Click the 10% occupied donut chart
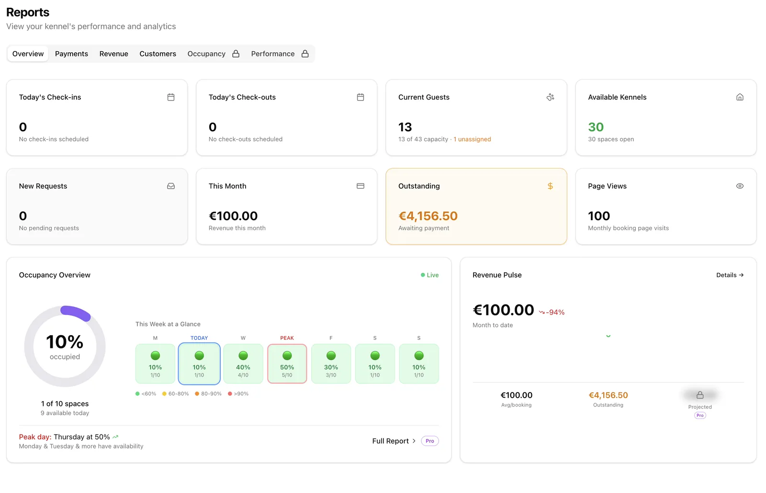766x493 pixels. point(65,346)
